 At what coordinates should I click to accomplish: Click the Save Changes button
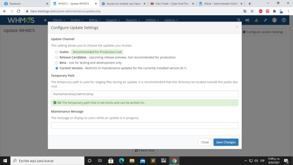(226, 142)
